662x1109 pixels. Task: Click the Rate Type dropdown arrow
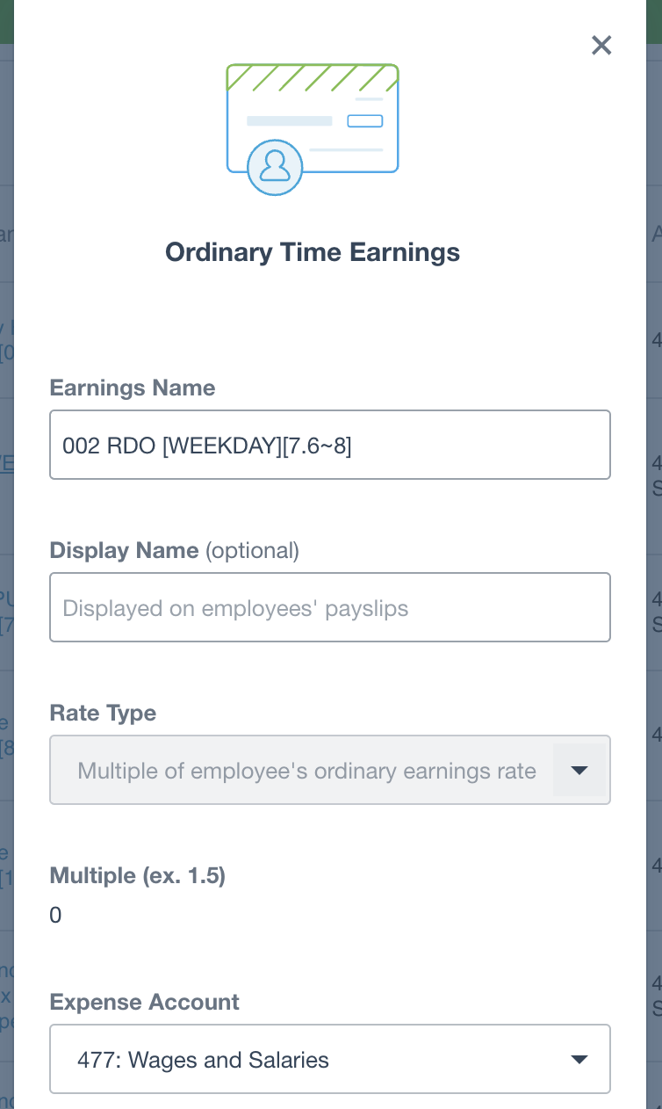579,770
